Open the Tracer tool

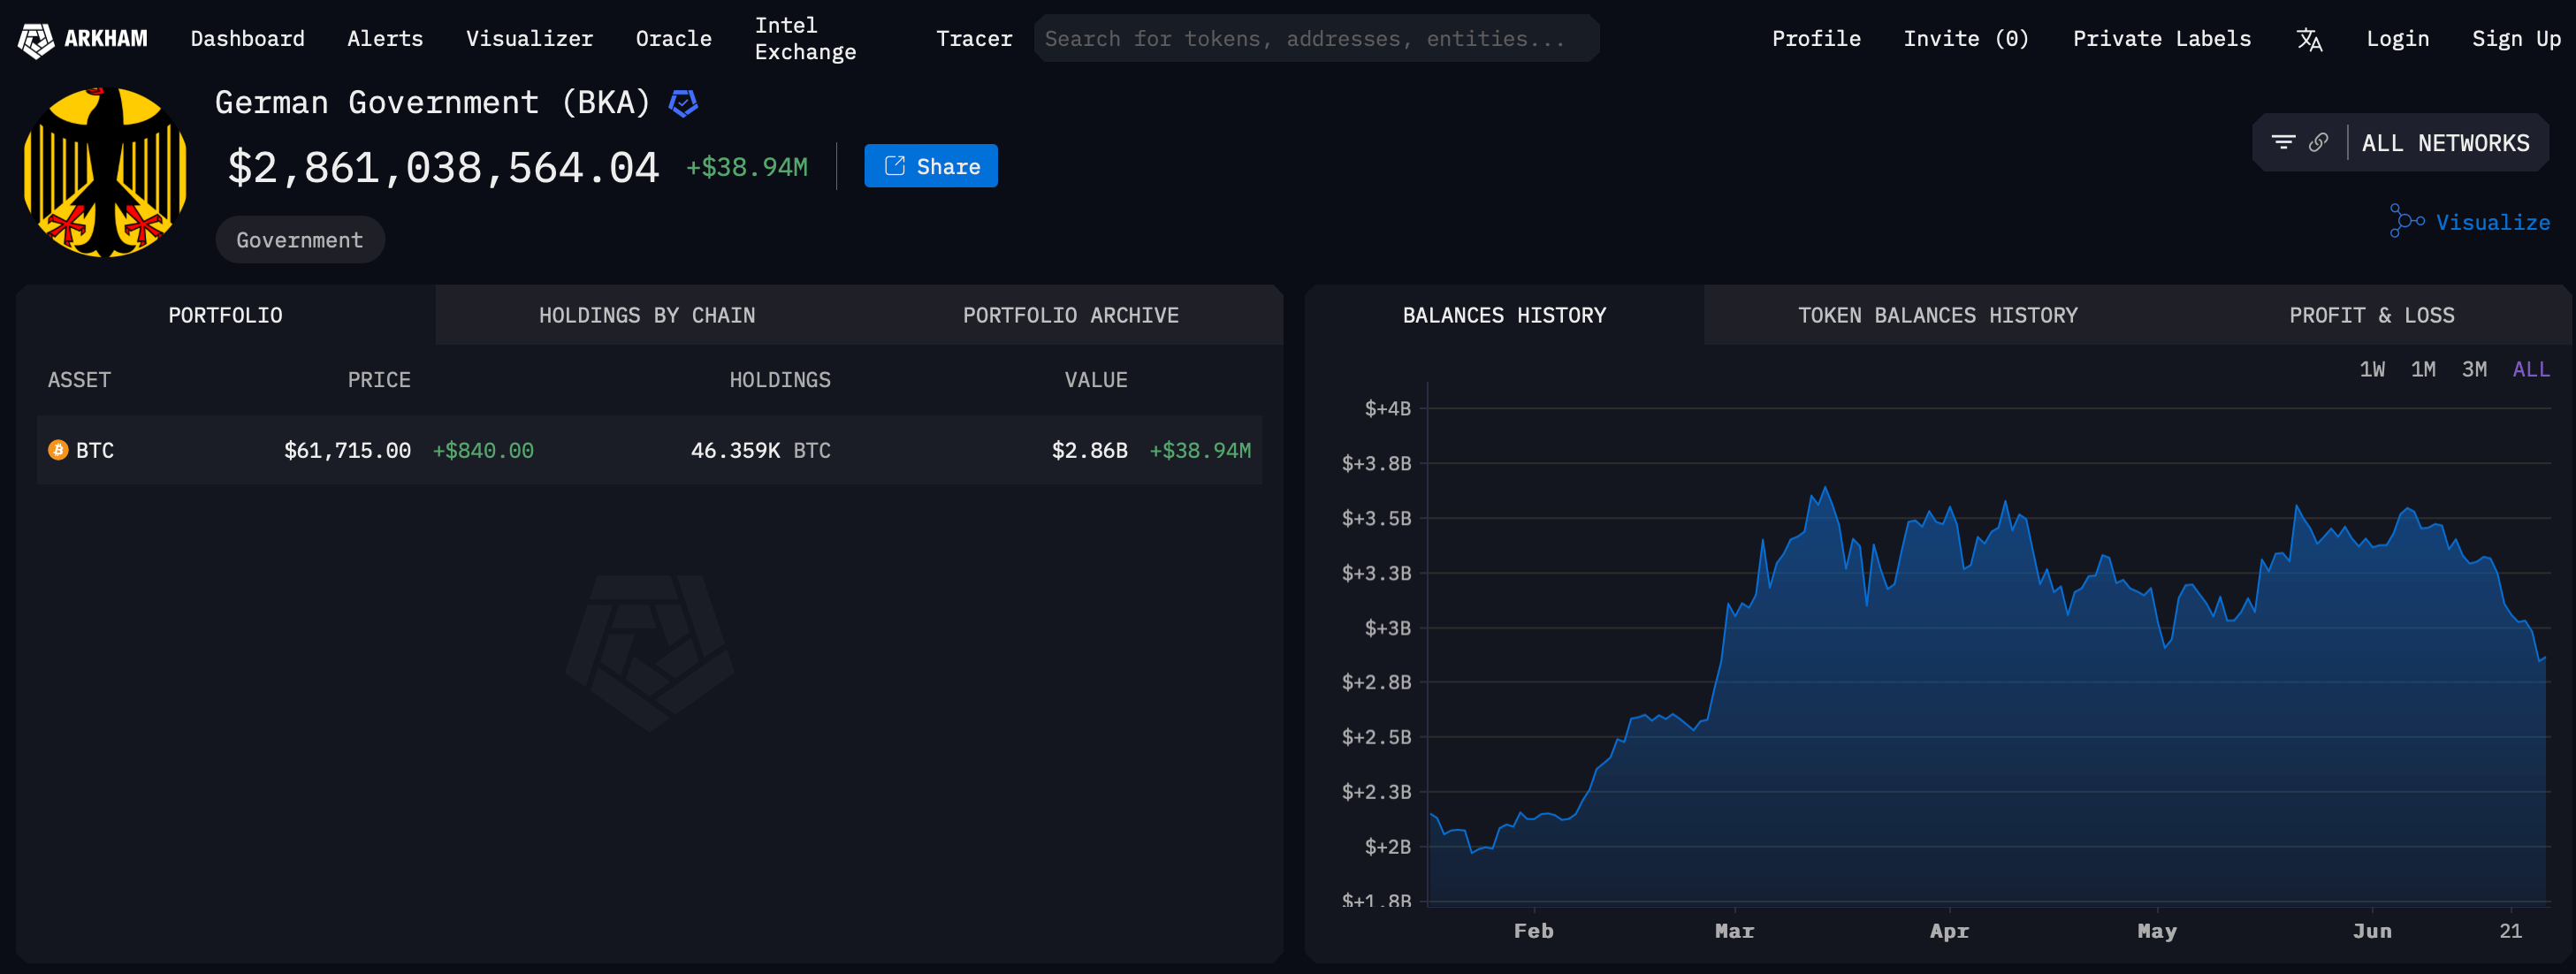coord(974,39)
